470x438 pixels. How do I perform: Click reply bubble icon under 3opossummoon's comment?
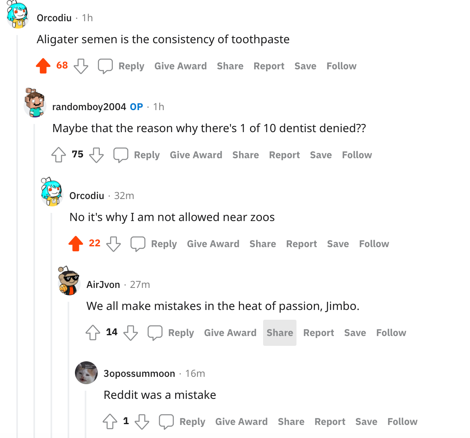tap(166, 421)
